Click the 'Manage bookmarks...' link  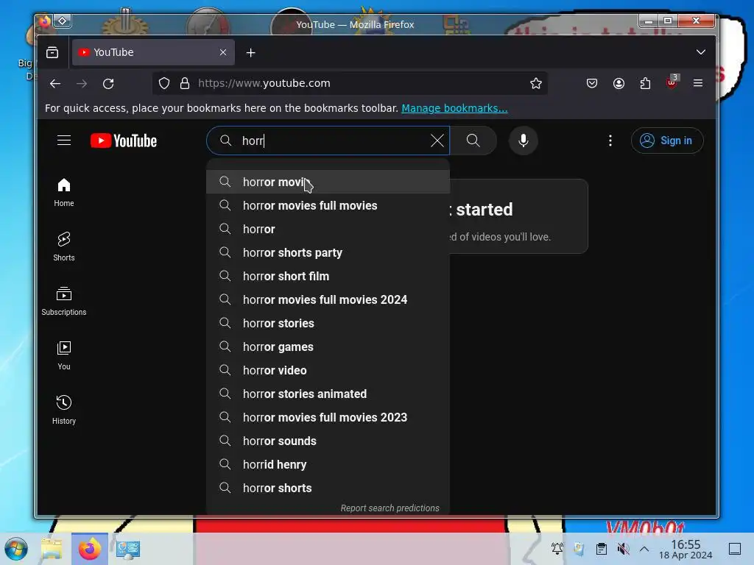click(454, 108)
